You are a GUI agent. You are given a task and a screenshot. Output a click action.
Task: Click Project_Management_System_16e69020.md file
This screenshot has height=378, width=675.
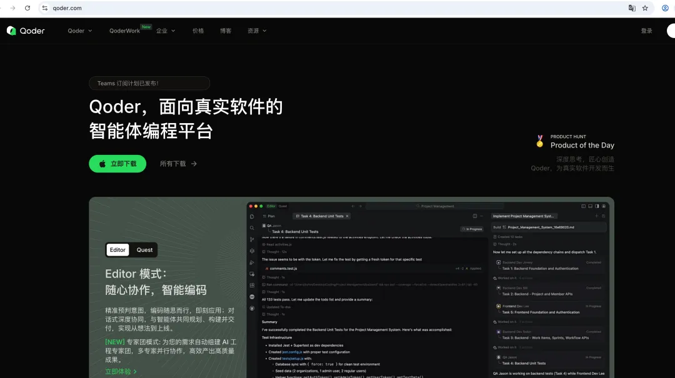click(x=541, y=227)
